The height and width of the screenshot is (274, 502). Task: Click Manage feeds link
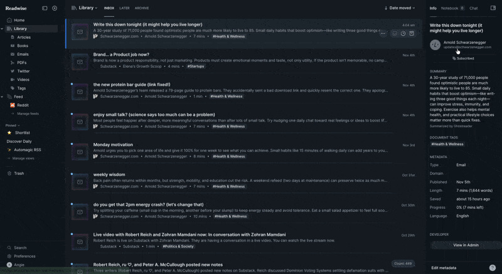coord(28,113)
